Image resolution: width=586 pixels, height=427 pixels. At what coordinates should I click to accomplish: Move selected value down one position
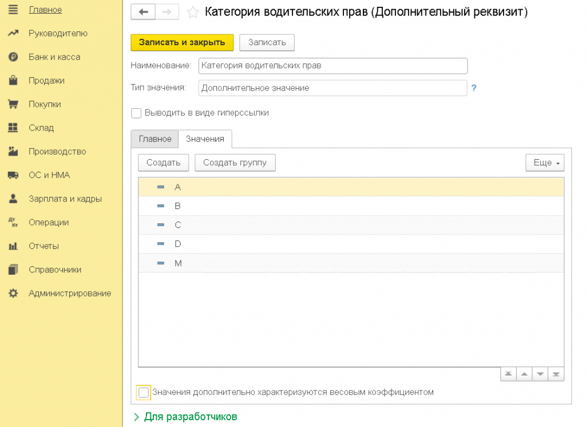point(540,375)
